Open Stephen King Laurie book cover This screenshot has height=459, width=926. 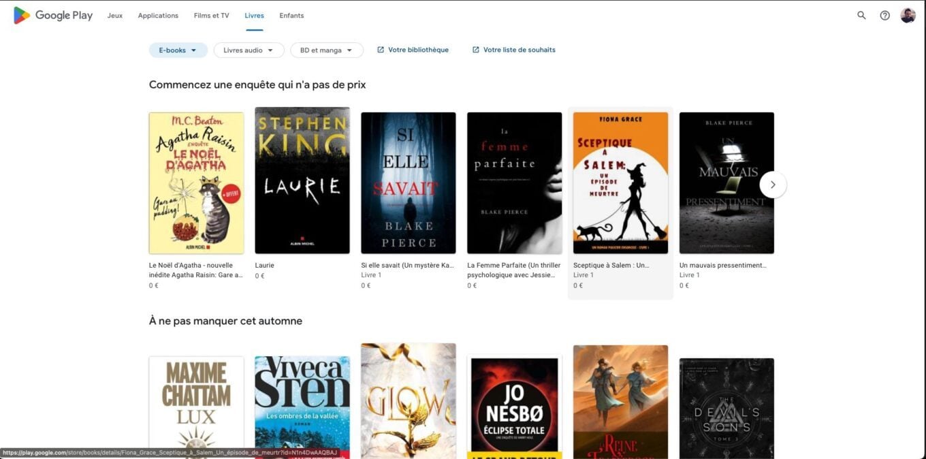click(x=302, y=180)
